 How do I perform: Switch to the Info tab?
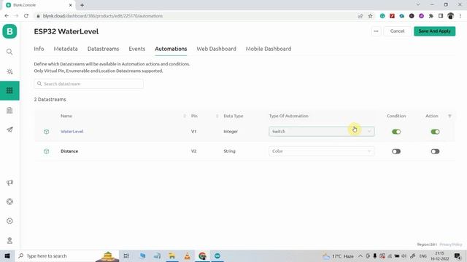tap(39, 49)
